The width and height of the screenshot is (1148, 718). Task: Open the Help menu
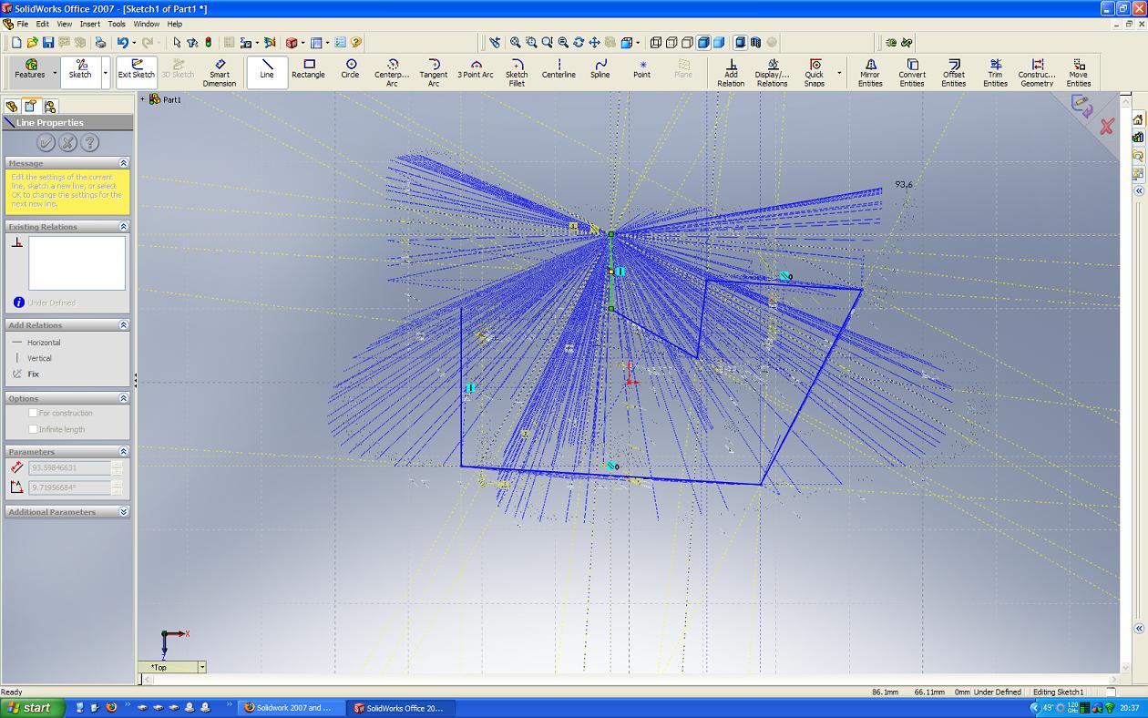[x=175, y=24]
